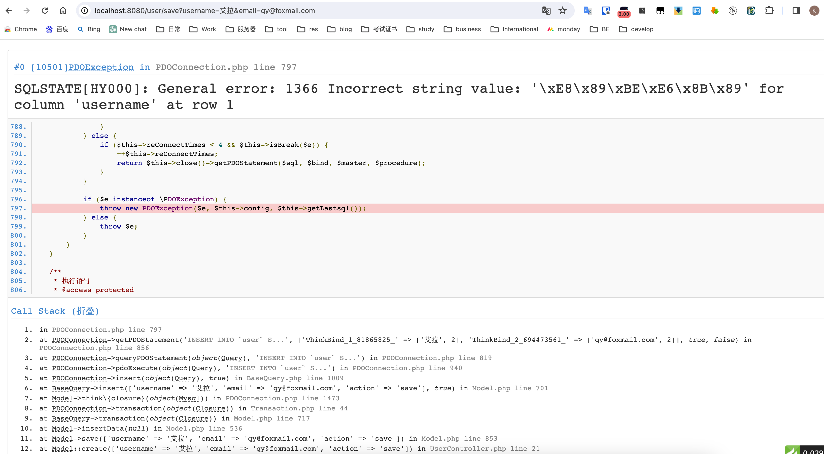Click the site information icon
The width and height of the screenshot is (824, 454).
click(x=84, y=11)
